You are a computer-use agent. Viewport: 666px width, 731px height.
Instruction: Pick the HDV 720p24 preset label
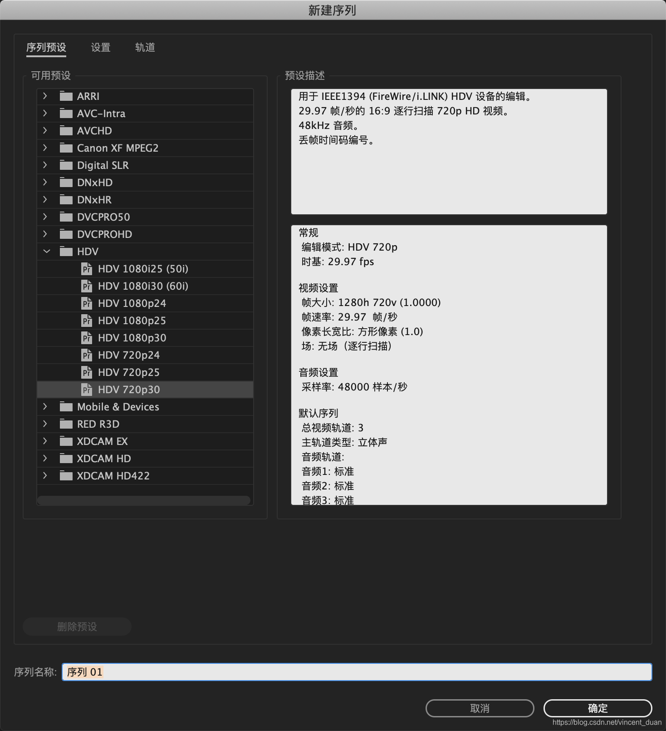coord(129,355)
